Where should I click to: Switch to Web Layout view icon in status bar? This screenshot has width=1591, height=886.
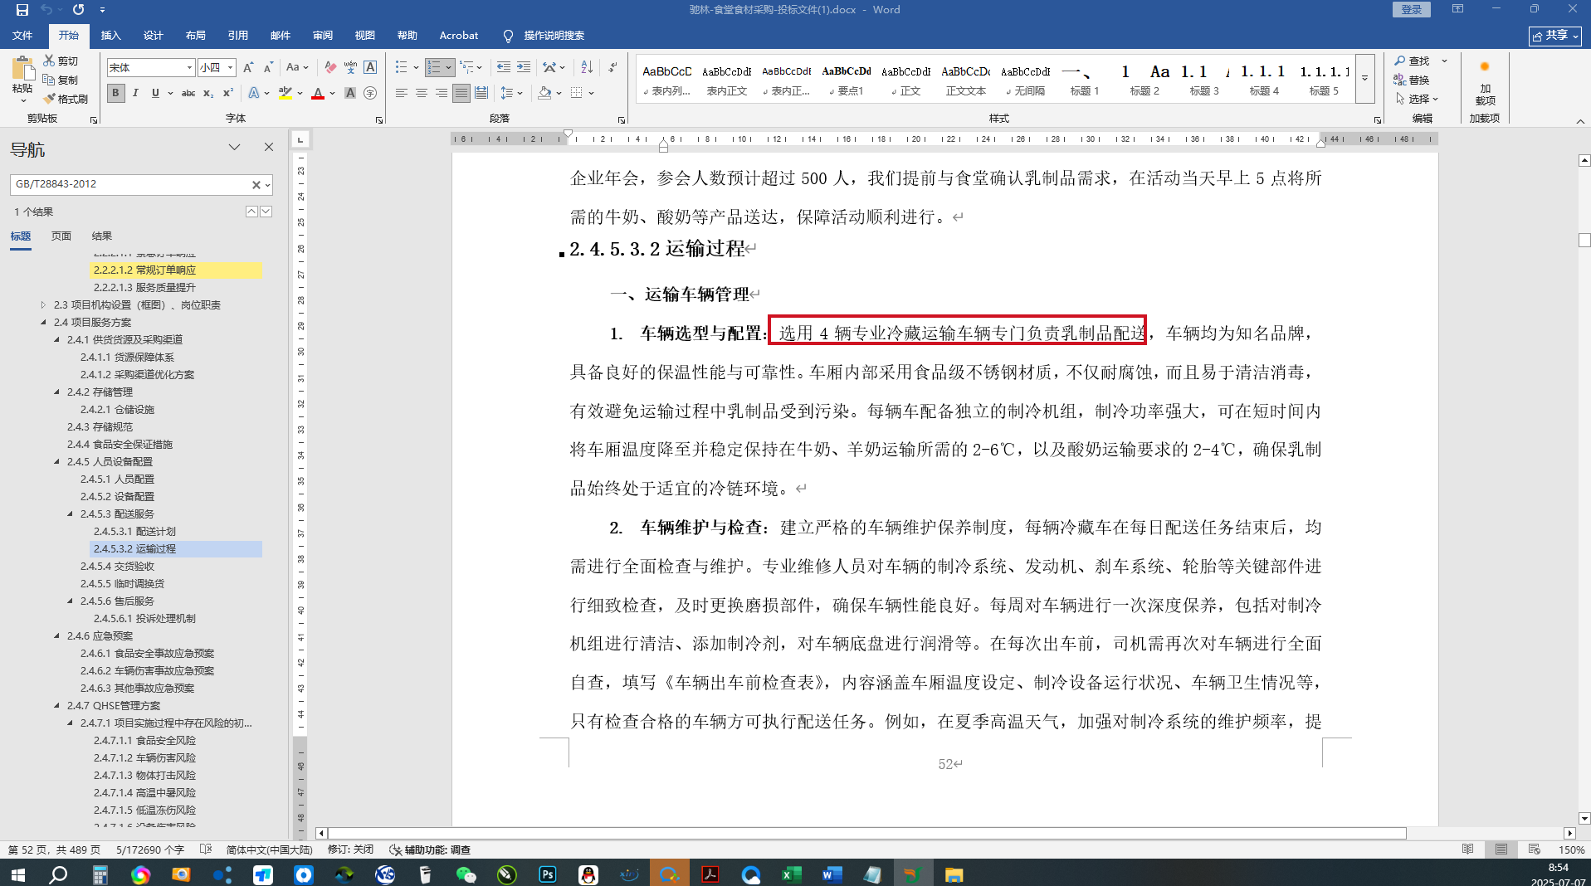point(1534,849)
